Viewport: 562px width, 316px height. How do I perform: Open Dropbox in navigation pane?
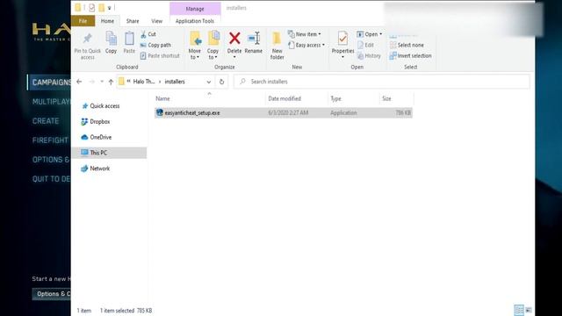point(96,122)
